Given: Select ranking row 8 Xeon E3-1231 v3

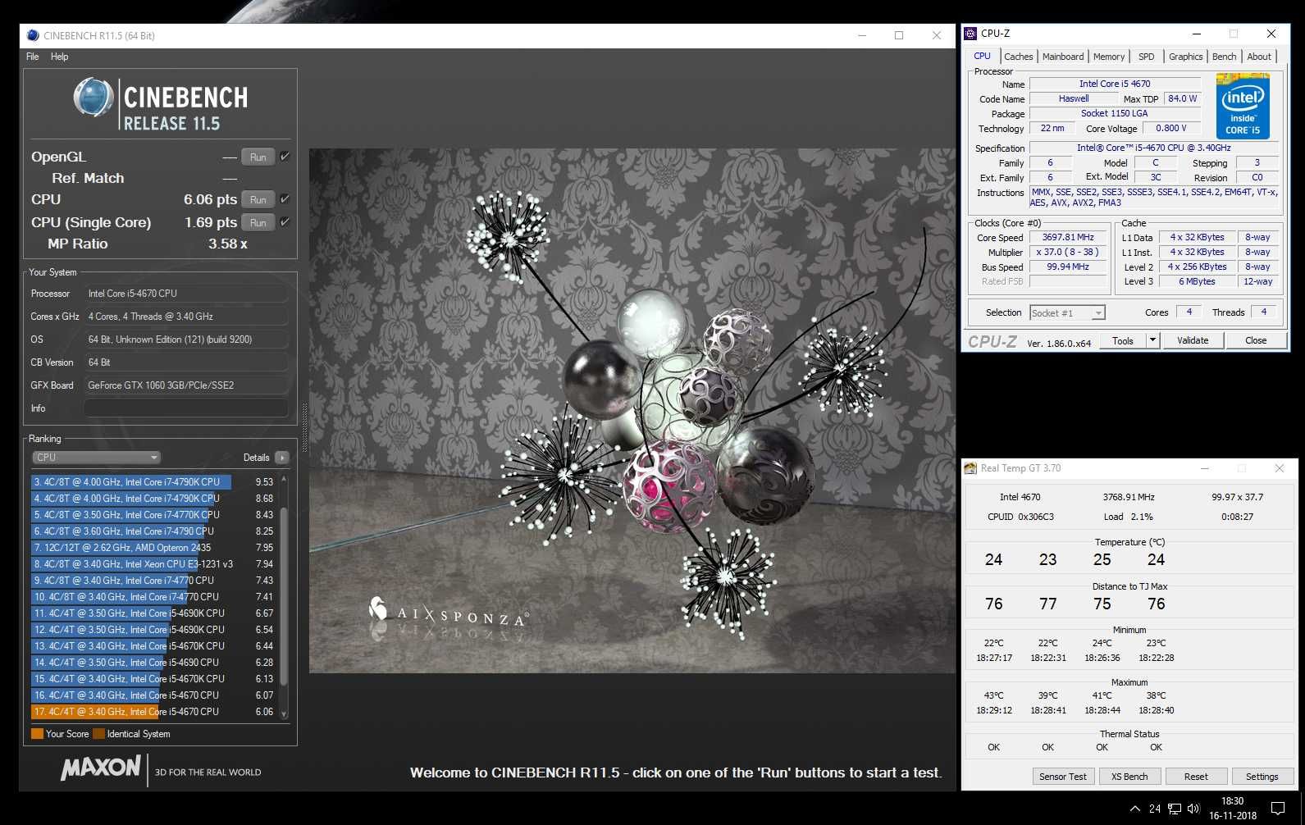Looking at the screenshot, I should pos(153,564).
